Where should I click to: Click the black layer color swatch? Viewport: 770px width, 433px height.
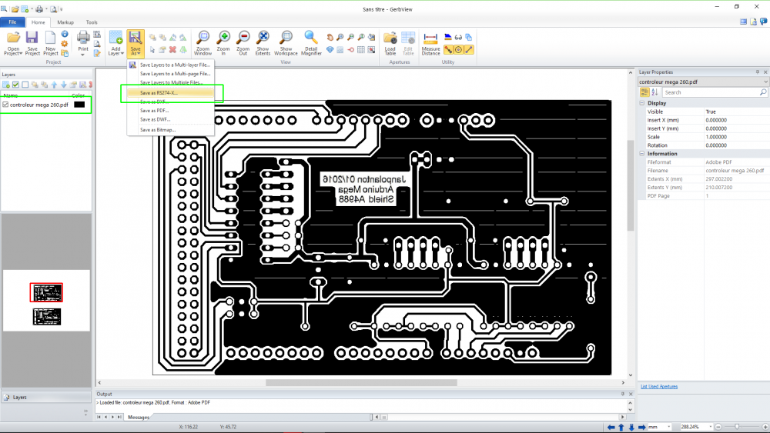(79, 105)
